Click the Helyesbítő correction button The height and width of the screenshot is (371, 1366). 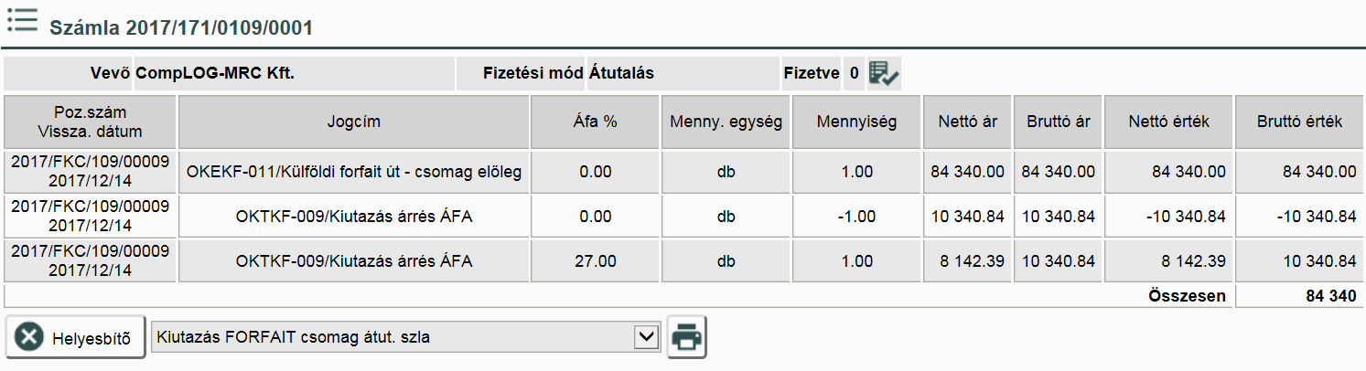[x=76, y=338]
